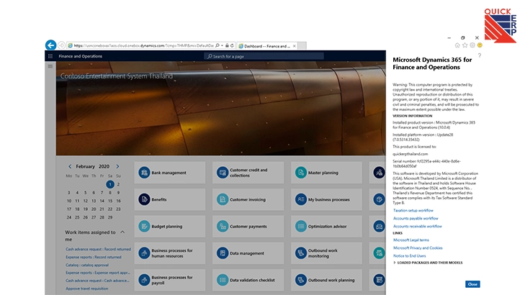Screen dimensions: 525x295
Task: Open Cash advance request Cash advance... item
Action: click(97, 281)
